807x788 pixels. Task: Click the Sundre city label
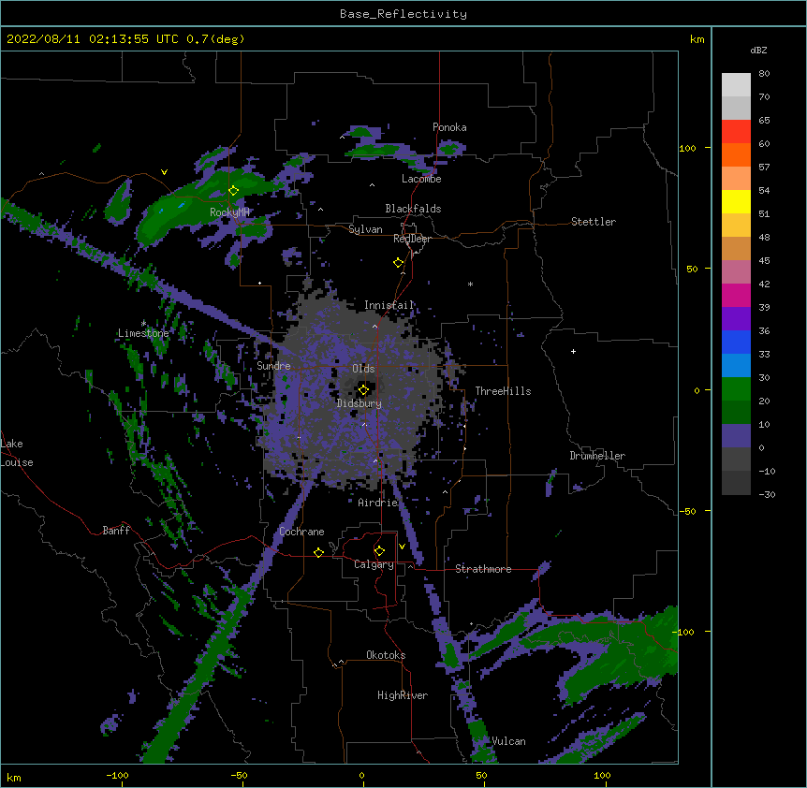point(273,366)
